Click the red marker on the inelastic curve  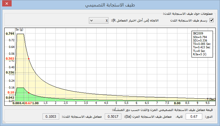coord(29,93)
